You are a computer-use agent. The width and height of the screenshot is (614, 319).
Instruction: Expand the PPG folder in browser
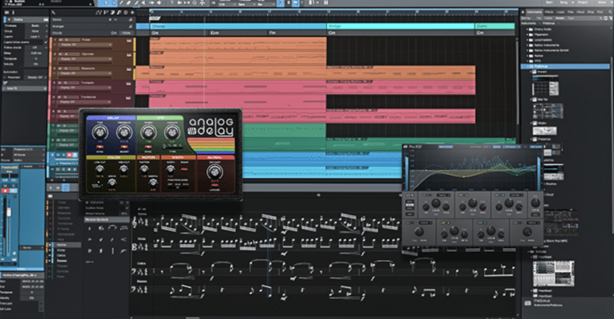click(x=527, y=61)
